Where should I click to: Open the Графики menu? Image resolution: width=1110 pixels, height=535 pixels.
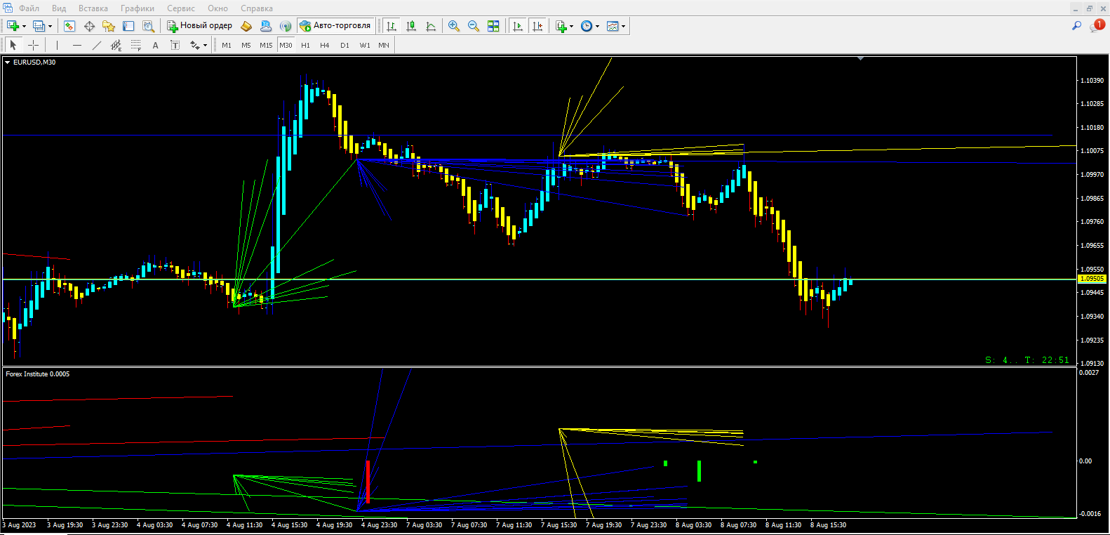pos(137,8)
